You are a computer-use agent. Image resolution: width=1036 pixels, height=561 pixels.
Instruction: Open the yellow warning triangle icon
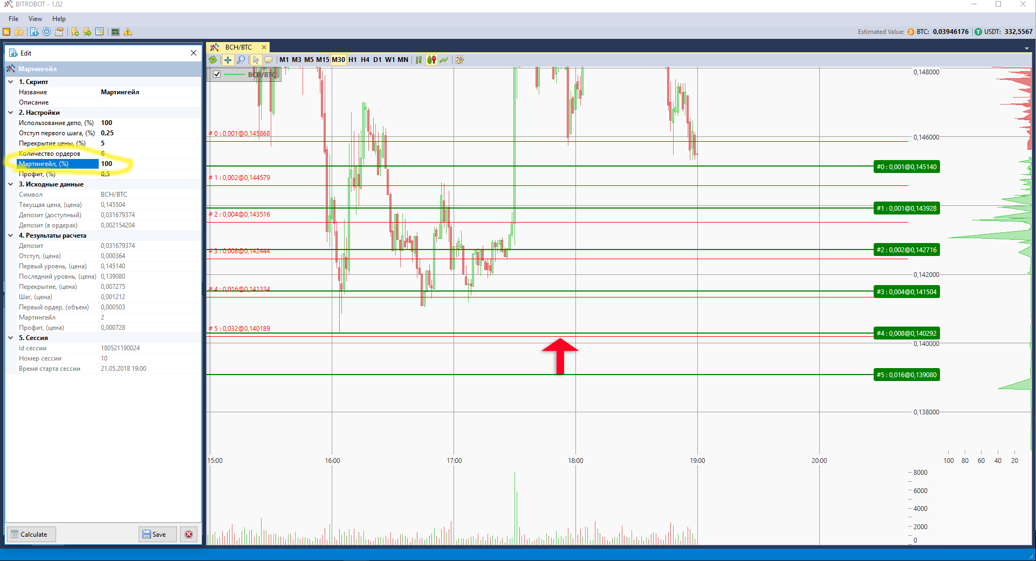tap(128, 32)
